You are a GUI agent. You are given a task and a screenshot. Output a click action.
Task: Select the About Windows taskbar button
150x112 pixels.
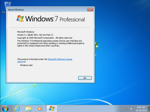point(52,109)
